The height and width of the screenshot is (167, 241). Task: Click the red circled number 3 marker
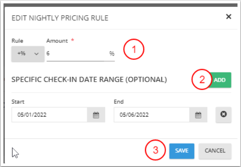click(x=156, y=150)
